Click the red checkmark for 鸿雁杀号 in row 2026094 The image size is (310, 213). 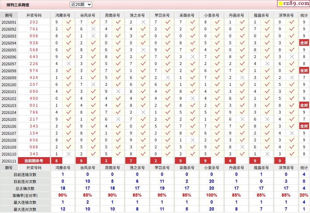pos(69,43)
